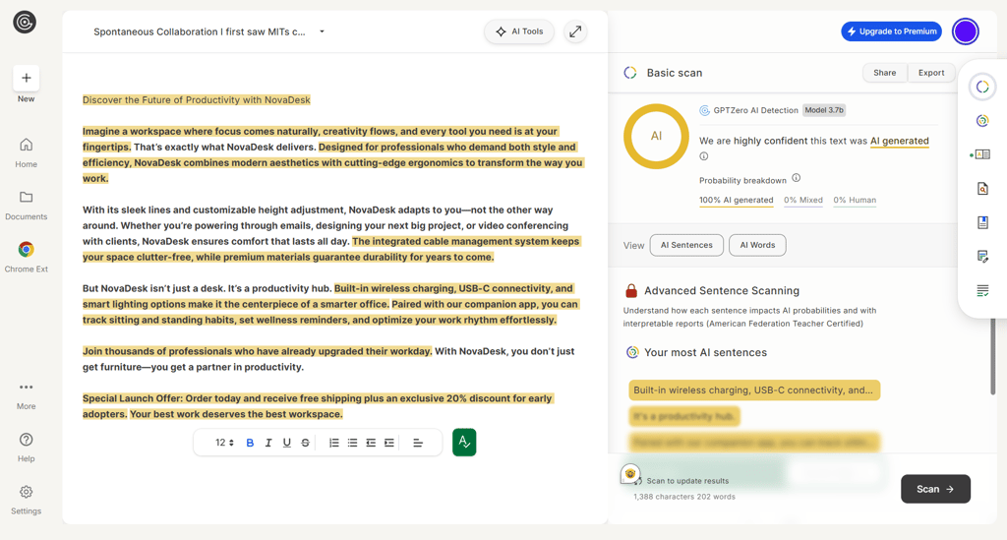This screenshot has width=1007, height=540.
Task: Select the Basic scan icon in right rail
Action: point(982,87)
